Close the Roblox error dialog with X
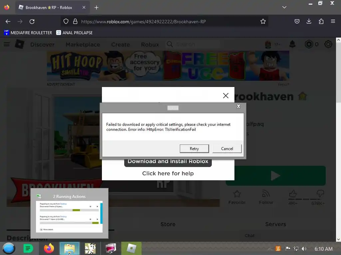 (238, 106)
